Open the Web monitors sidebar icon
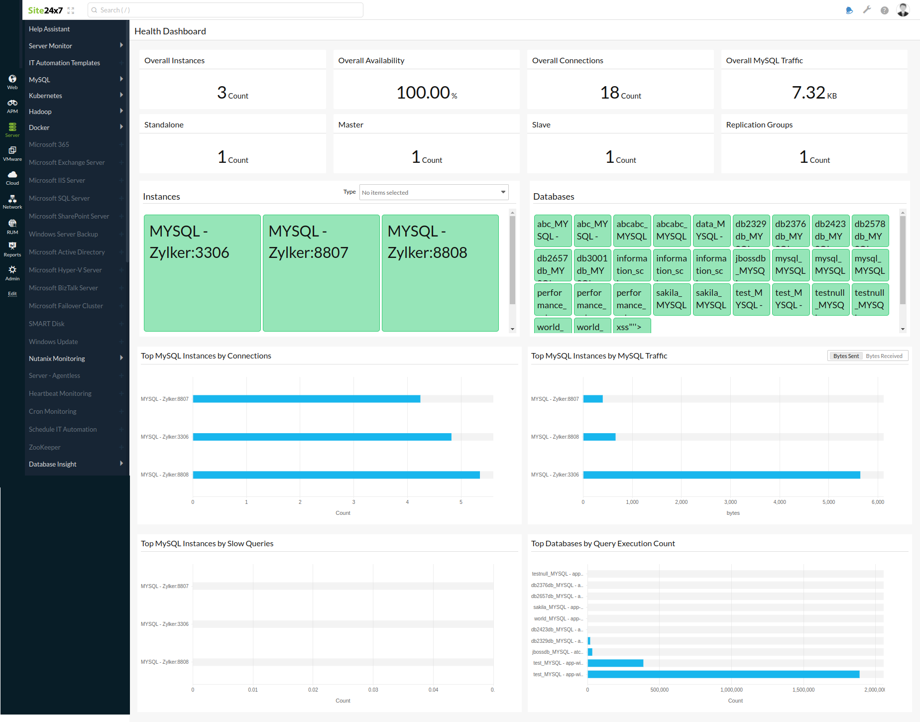The image size is (920, 722). pyautogui.click(x=12, y=82)
